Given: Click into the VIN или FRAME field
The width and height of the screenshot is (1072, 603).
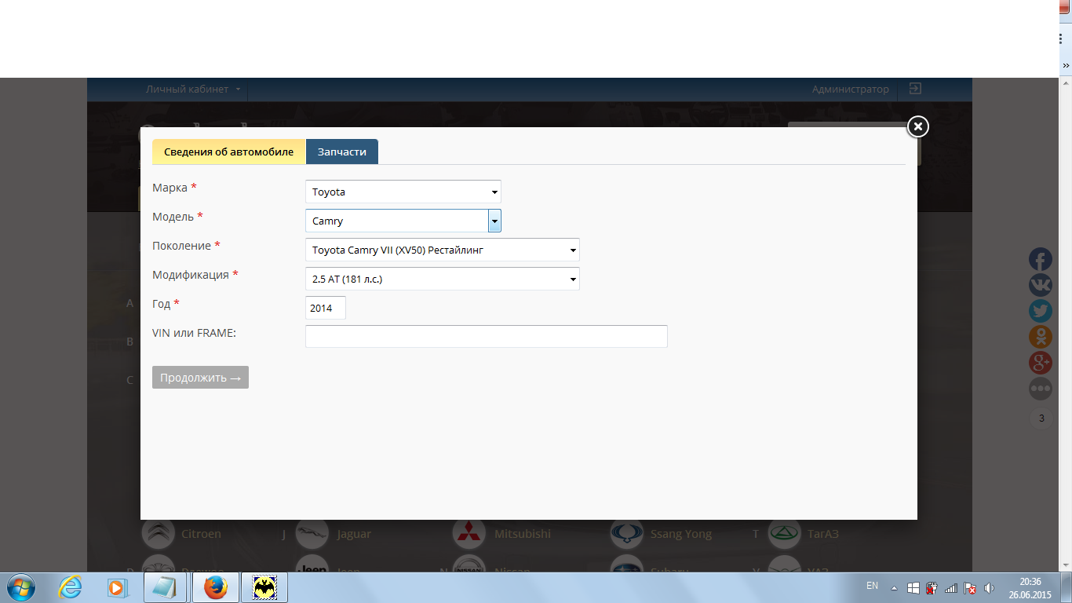Looking at the screenshot, I should click(x=486, y=336).
